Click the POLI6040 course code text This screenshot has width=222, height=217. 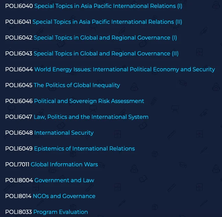click(x=19, y=6)
